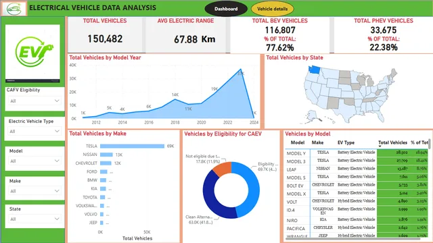Sort table by Model column header

[298, 142]
